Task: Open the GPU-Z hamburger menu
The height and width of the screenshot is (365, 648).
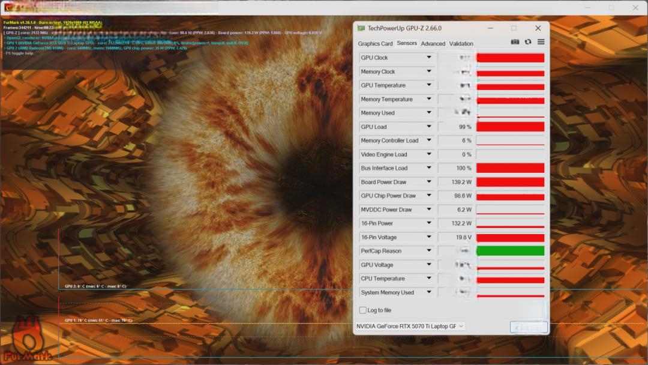Action: pyautogui.click(x=541, y=42)
